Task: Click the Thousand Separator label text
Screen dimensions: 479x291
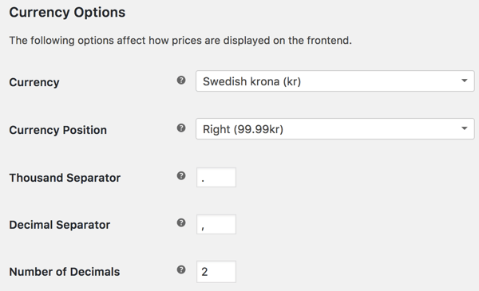Action: tap(65, 178)
